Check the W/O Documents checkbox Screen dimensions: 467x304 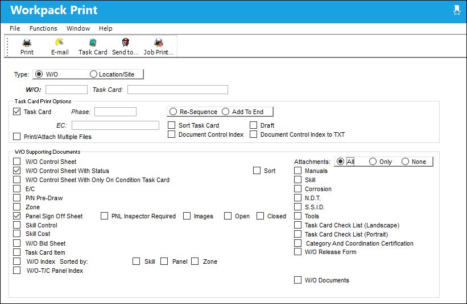tap(298, 280)
